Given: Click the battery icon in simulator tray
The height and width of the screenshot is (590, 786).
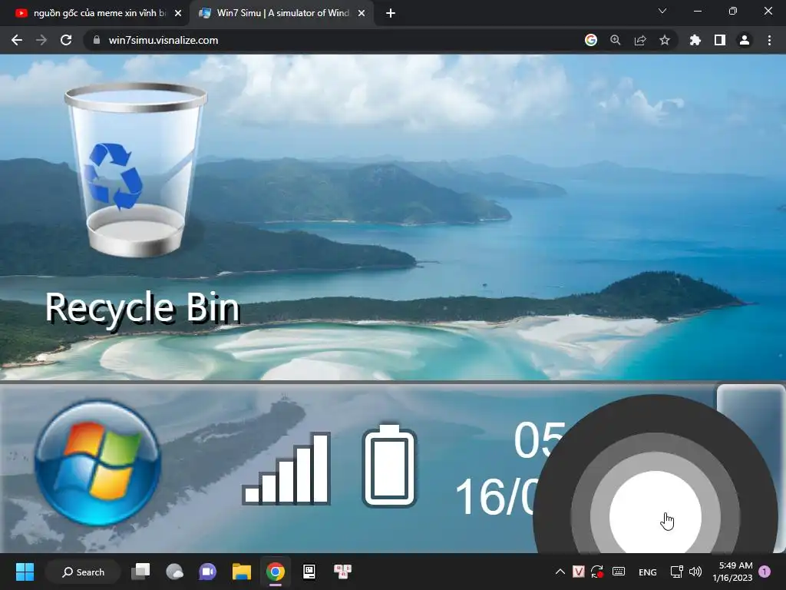Looking at the screenshot, I should click(389, 466).
